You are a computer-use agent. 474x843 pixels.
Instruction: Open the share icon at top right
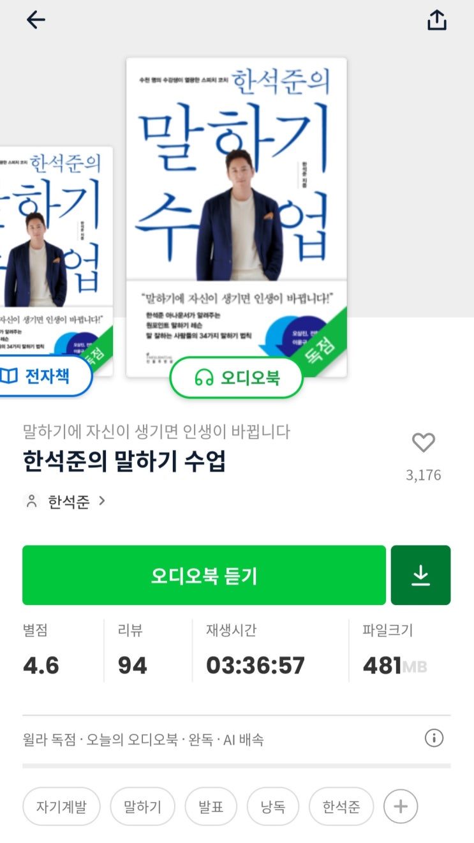click(437, 20)
